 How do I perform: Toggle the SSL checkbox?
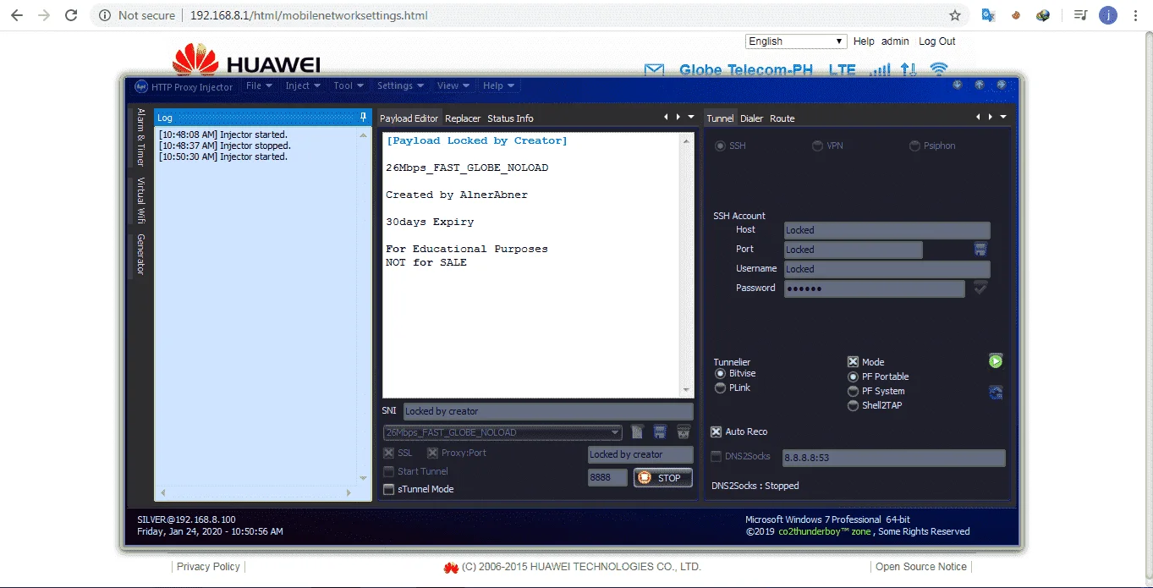click(389, 453)
